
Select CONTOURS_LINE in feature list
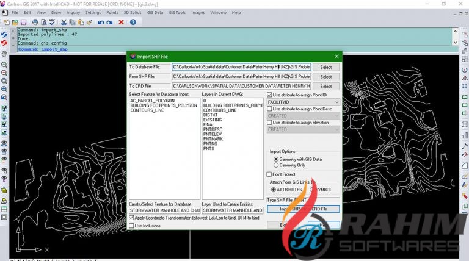(147, 110)
